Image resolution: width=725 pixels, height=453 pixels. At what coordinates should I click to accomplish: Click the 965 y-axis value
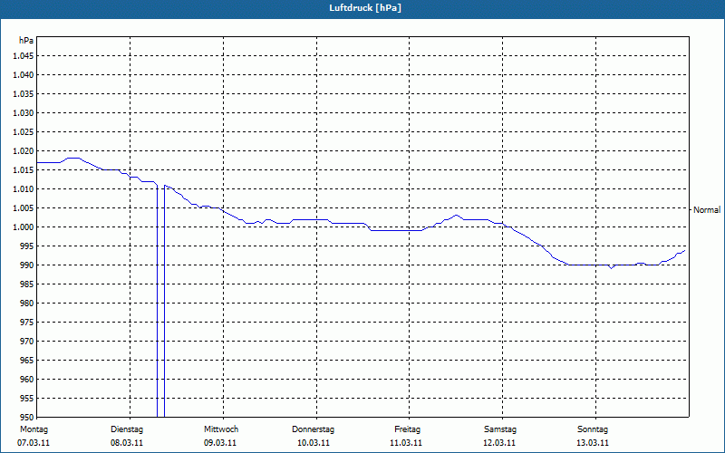pos(27,360)
